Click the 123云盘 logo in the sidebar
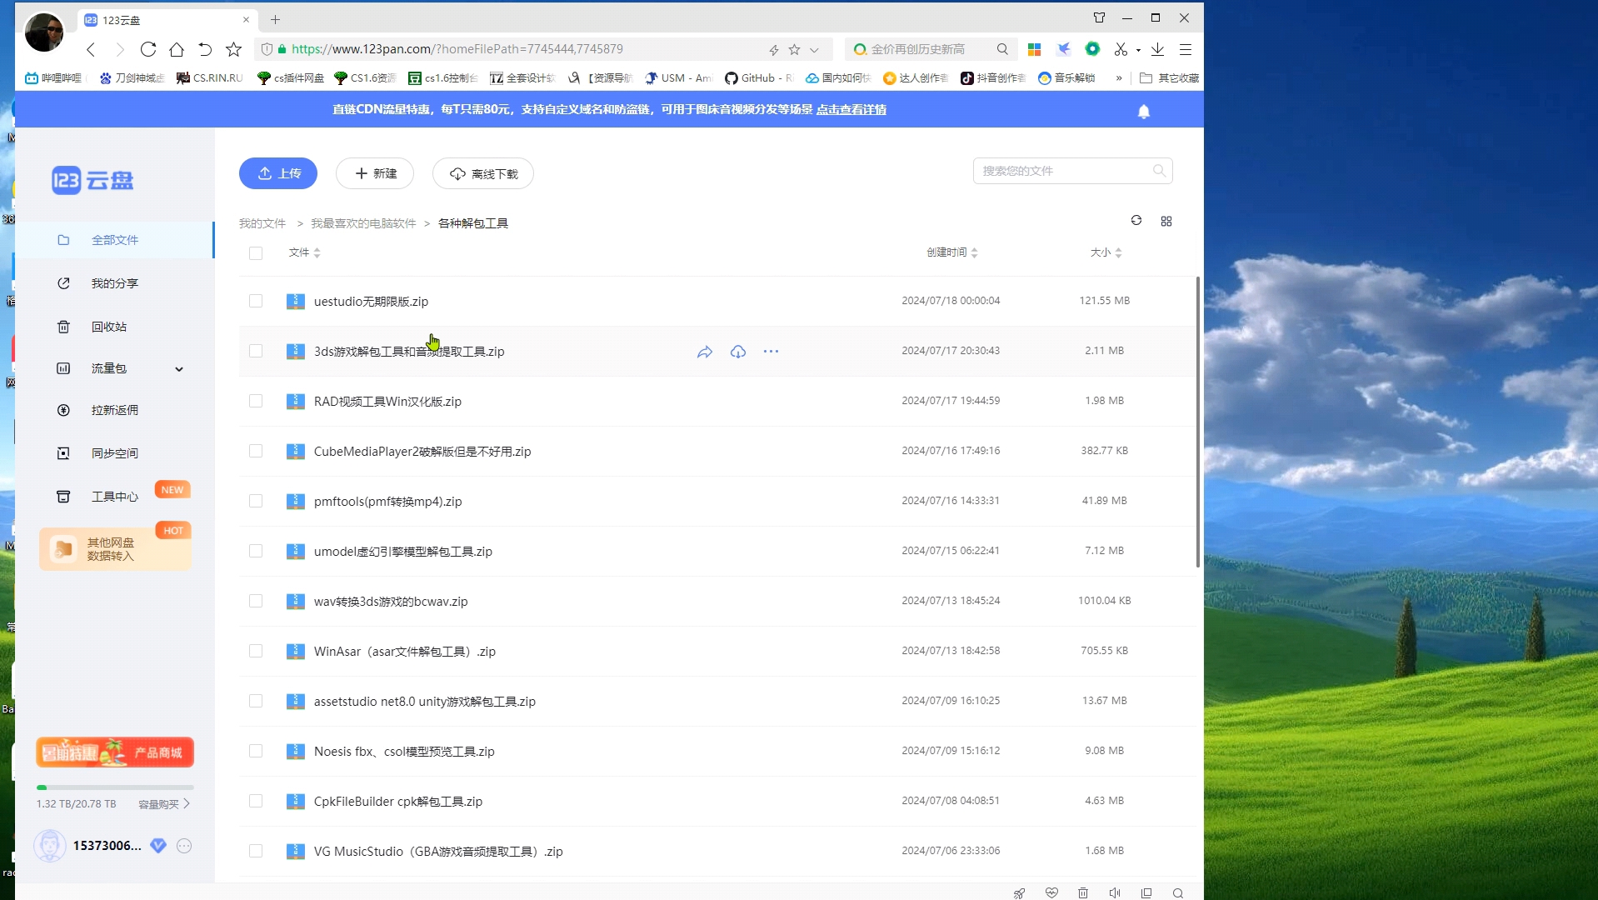Viewport: 1598px width, 900px height. click(92, 180)
